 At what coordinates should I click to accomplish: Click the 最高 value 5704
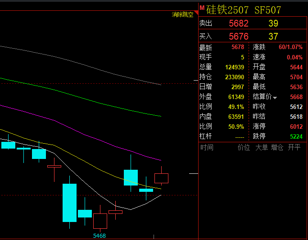pyautogui.click(x=296, y=77)
